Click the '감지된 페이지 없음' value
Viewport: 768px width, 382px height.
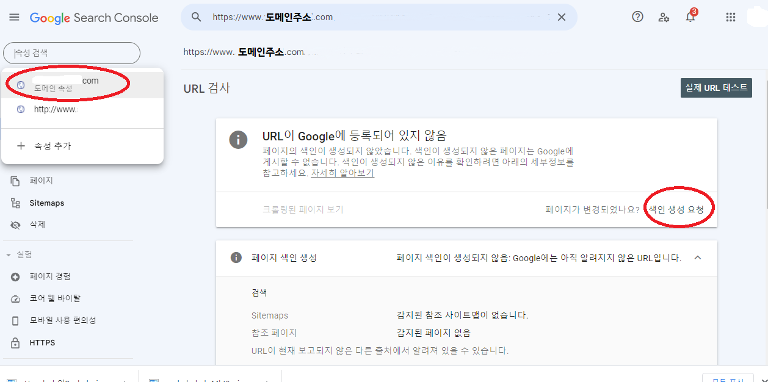(x=433, y=333)
